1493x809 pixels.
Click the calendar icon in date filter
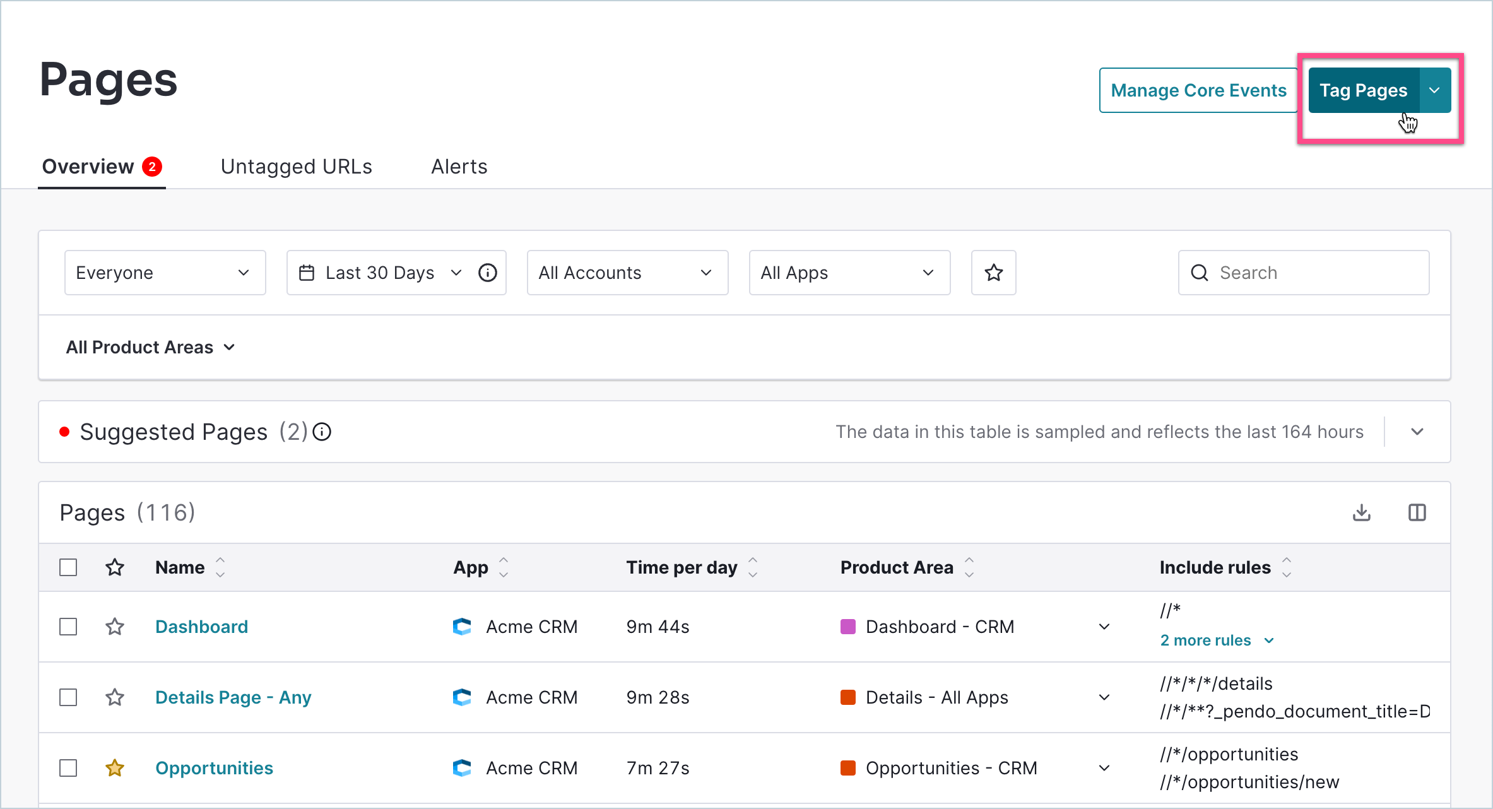[307, 273]
